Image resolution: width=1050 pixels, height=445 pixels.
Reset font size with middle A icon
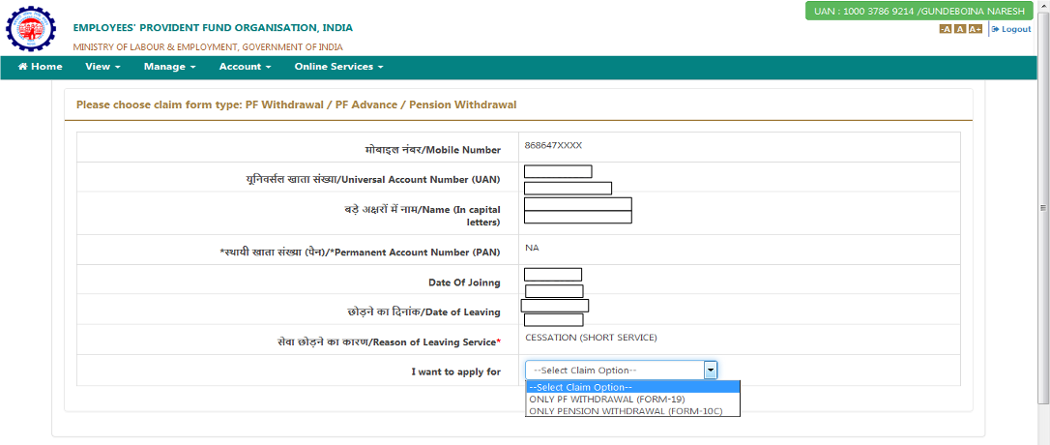pos(959,29)
